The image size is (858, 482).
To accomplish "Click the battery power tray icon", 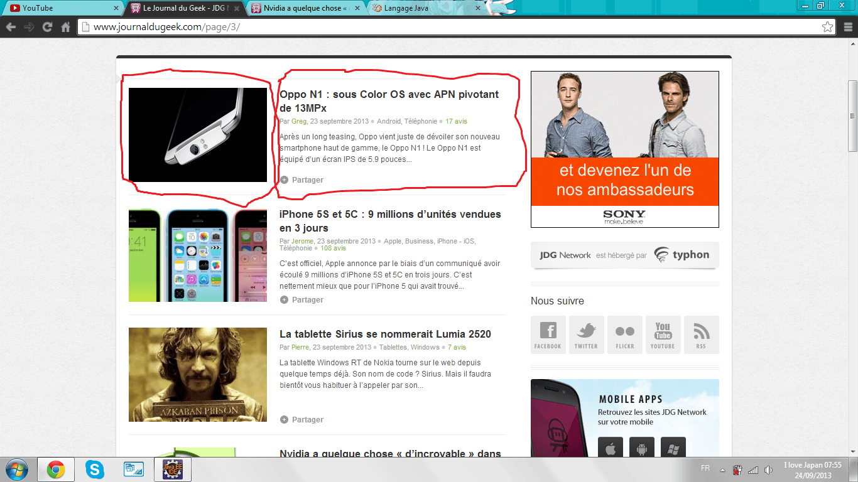I will point(738,469).
